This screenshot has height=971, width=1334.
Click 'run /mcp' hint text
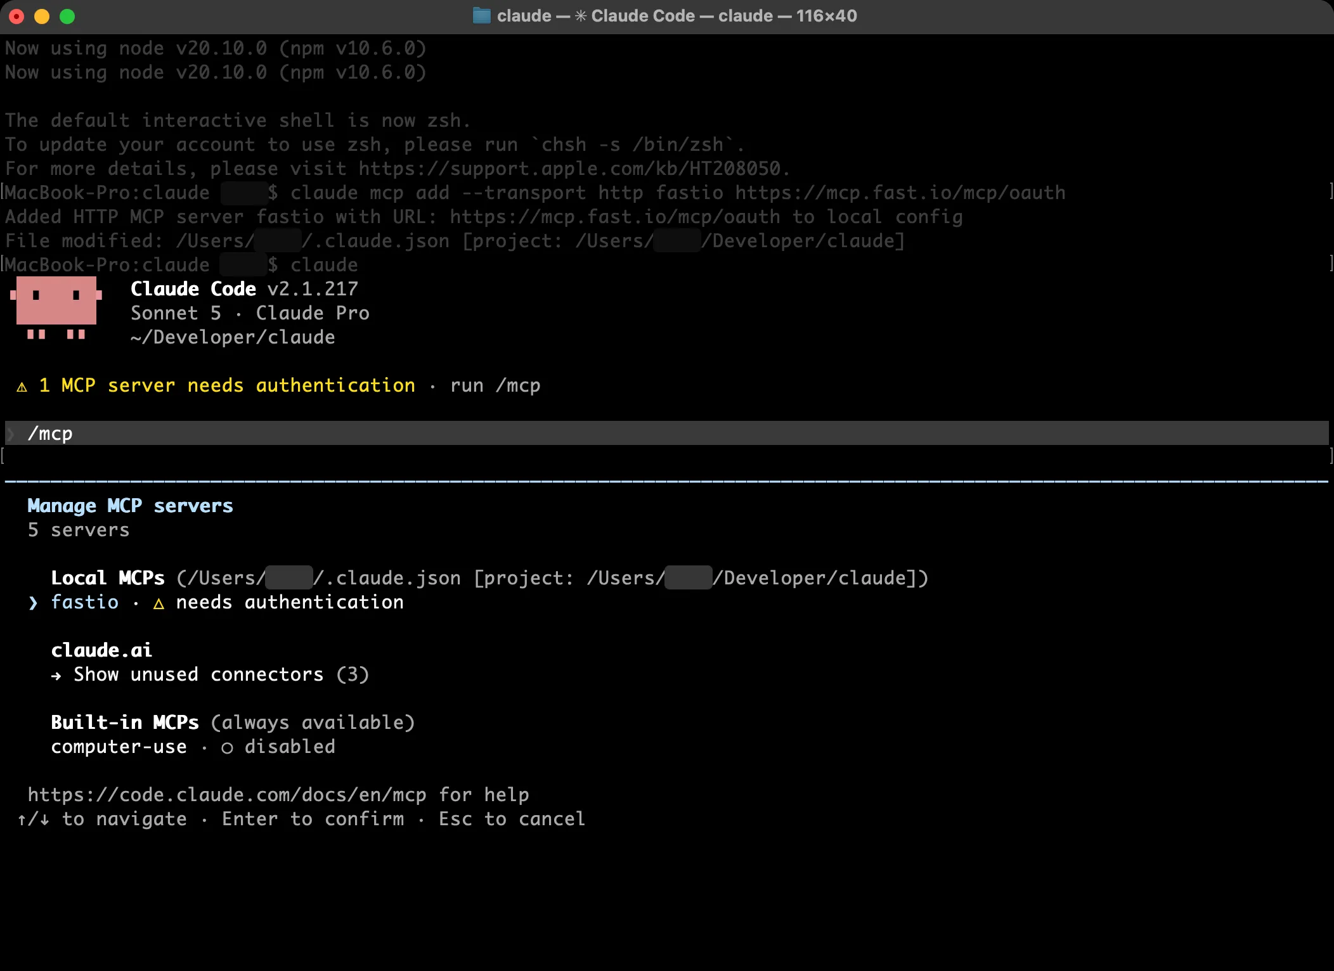coord(495,385)
